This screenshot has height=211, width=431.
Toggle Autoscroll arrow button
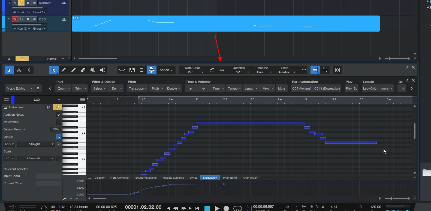coord(315,70)
